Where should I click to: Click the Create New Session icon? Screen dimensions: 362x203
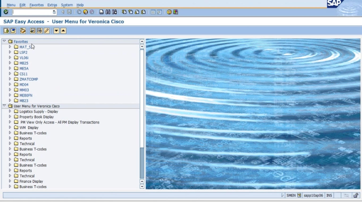[x=153, y=12]
